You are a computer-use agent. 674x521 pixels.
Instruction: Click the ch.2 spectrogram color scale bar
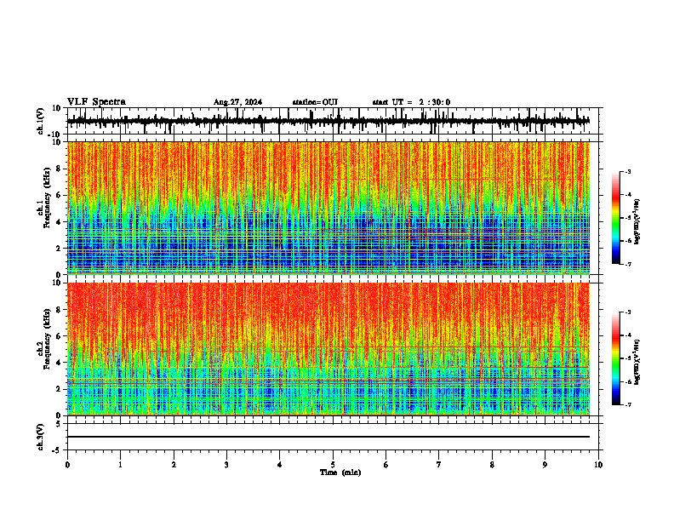615,358
